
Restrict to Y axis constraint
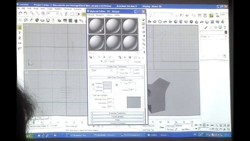pos(20,33)
